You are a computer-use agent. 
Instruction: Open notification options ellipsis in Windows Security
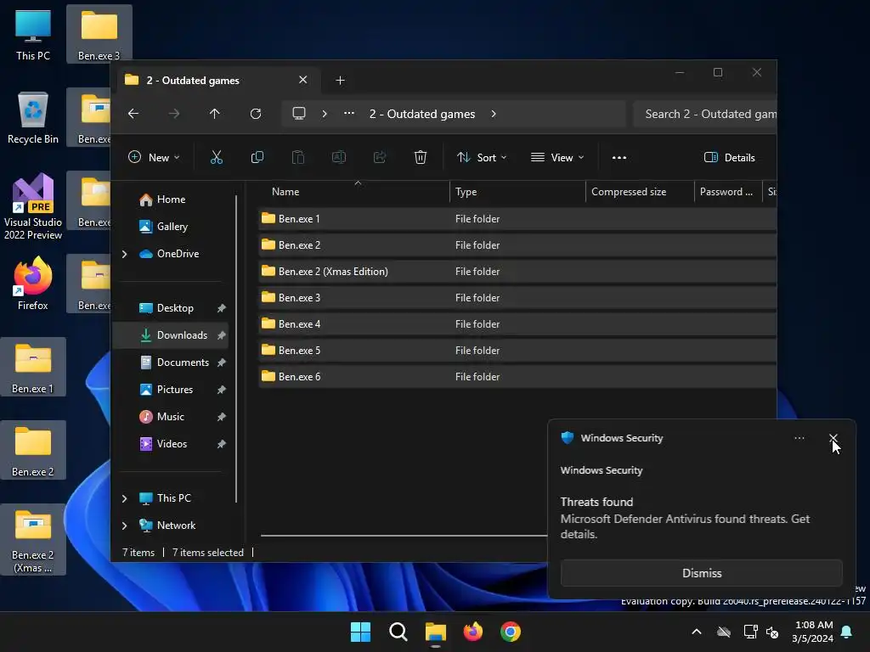[x=799, y=438]
